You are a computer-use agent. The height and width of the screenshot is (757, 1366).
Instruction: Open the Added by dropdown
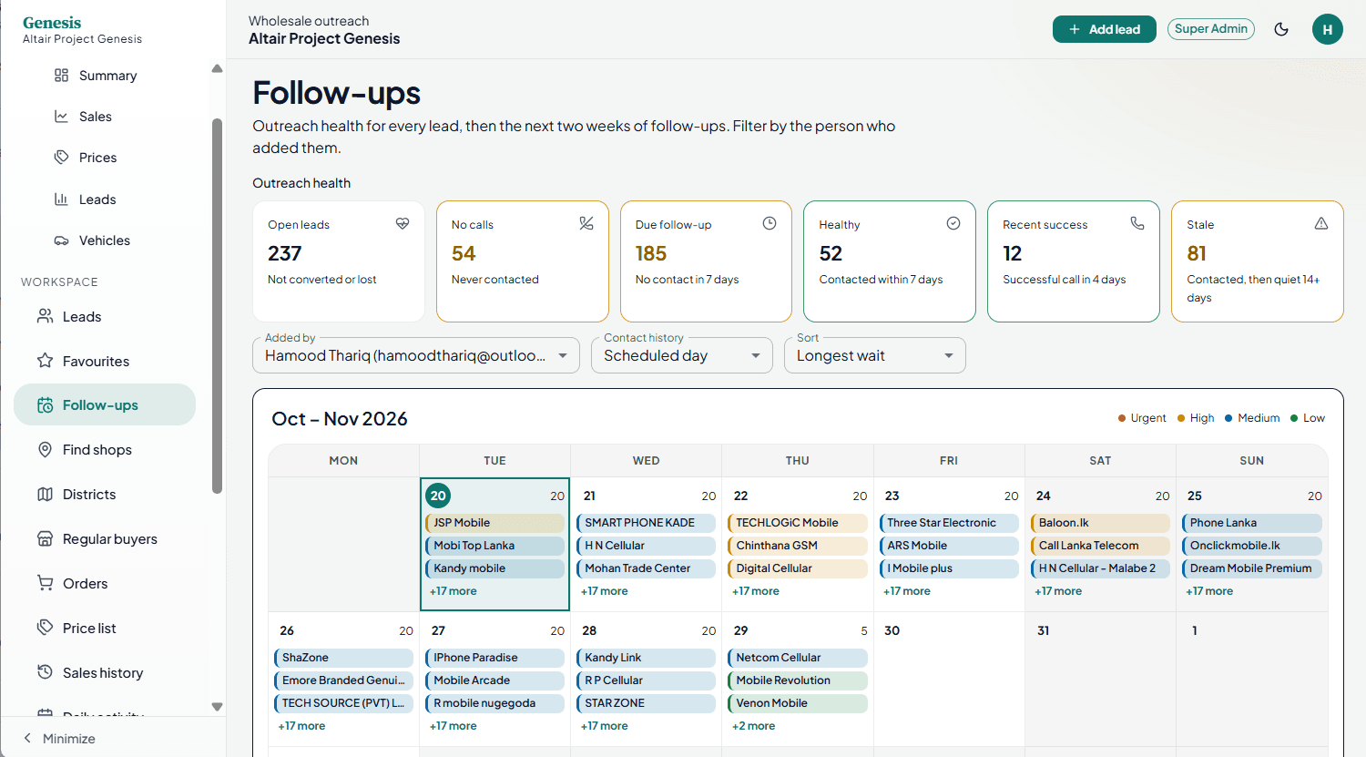416,355
